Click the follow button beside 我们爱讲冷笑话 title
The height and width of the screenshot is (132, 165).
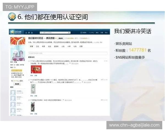pyautogui.click(x=61, y=38)
